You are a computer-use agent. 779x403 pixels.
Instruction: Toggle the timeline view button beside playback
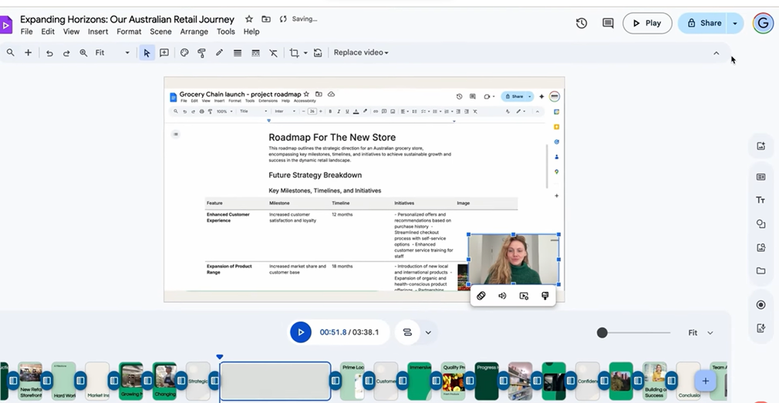pos(407,333)
